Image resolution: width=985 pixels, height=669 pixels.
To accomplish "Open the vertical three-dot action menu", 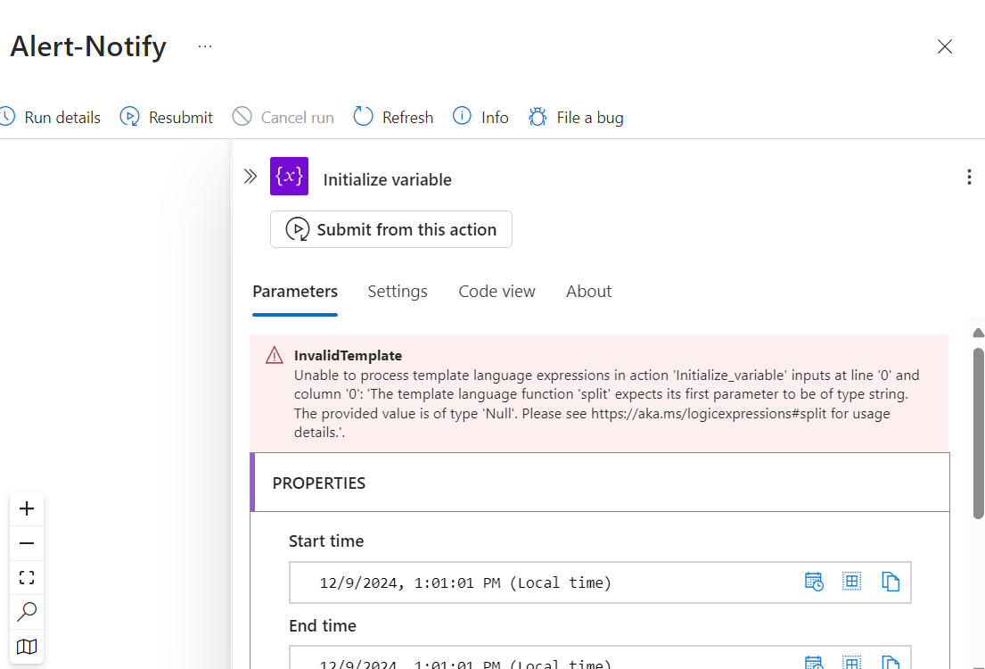I will (x=969, y=177).
